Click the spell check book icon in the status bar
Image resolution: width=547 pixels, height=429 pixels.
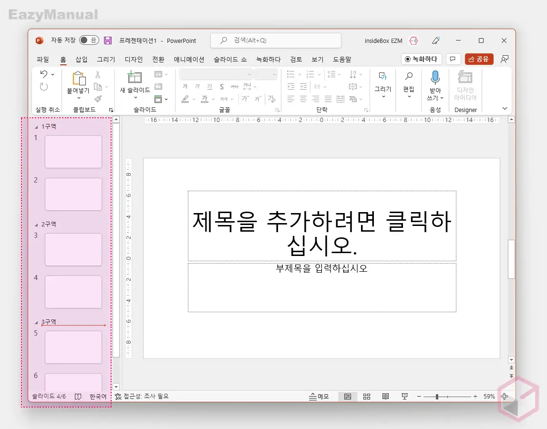click(x=78, y=397)
